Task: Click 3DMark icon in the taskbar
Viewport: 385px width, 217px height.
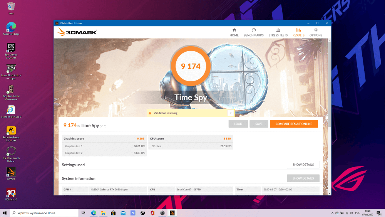Action: [x=172, y=213]
